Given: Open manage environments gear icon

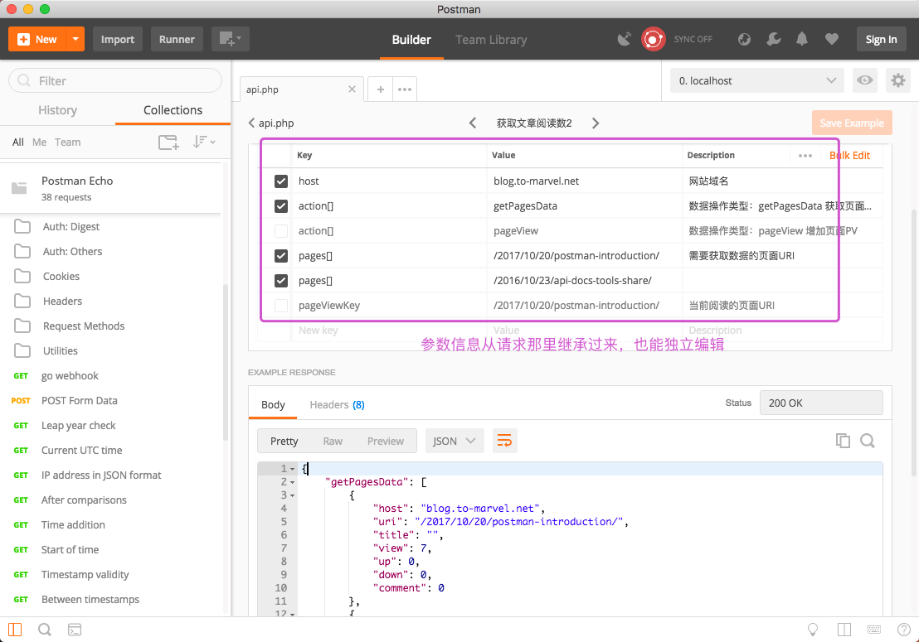Looking at the screenshot, I should pyautogui.click(x=897, y=80).
